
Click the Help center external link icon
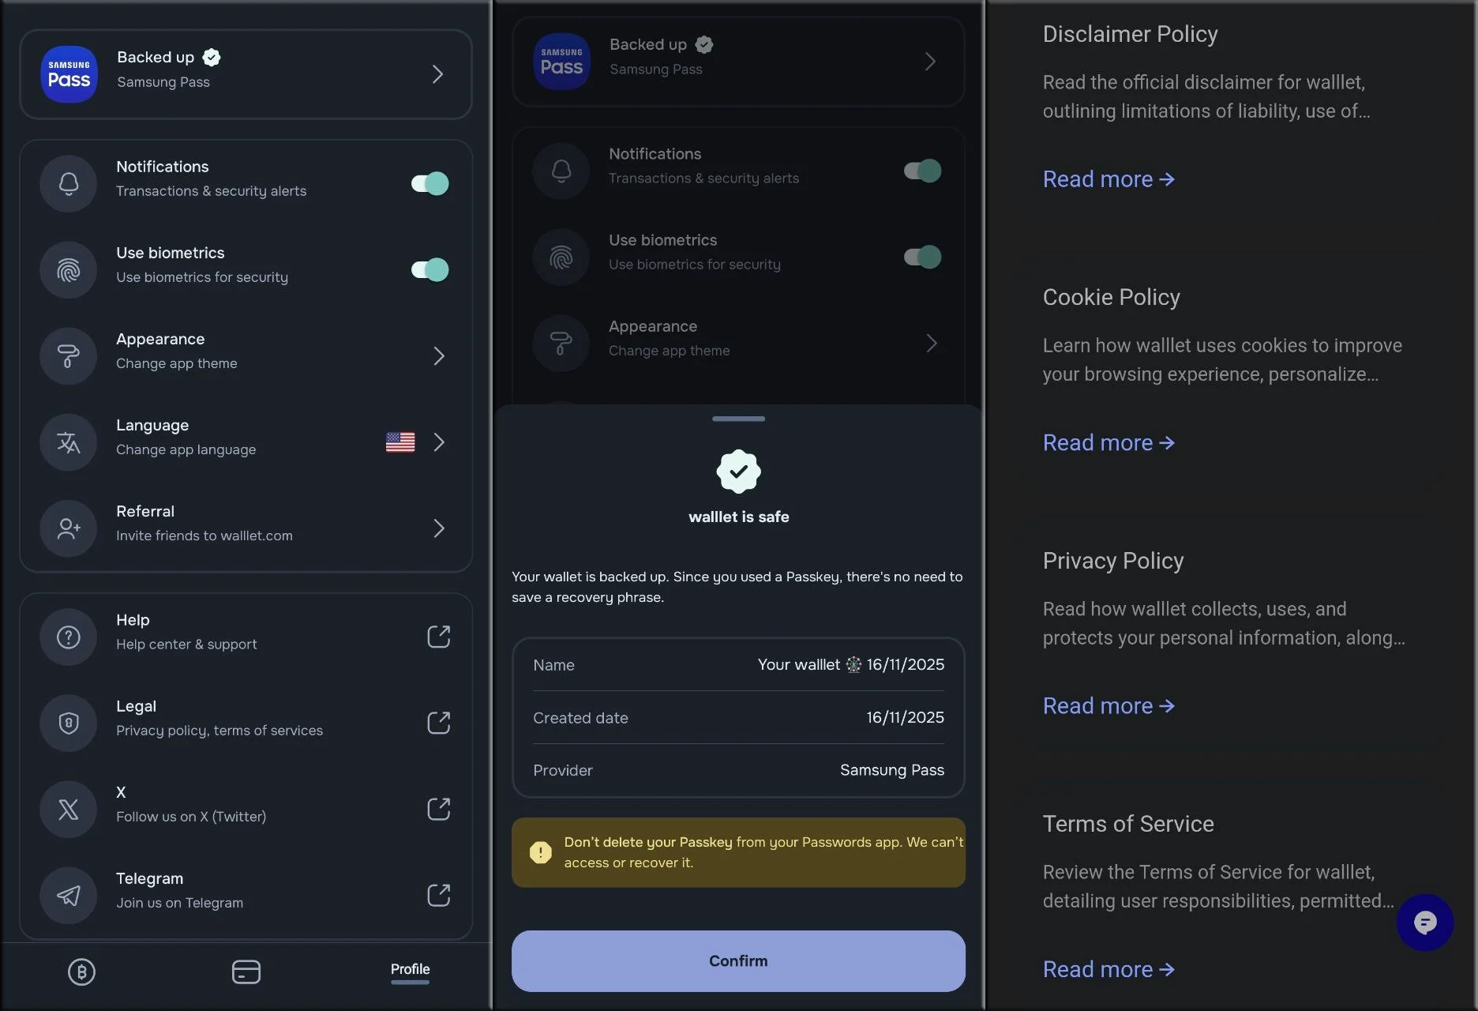(x=439, y=636)
